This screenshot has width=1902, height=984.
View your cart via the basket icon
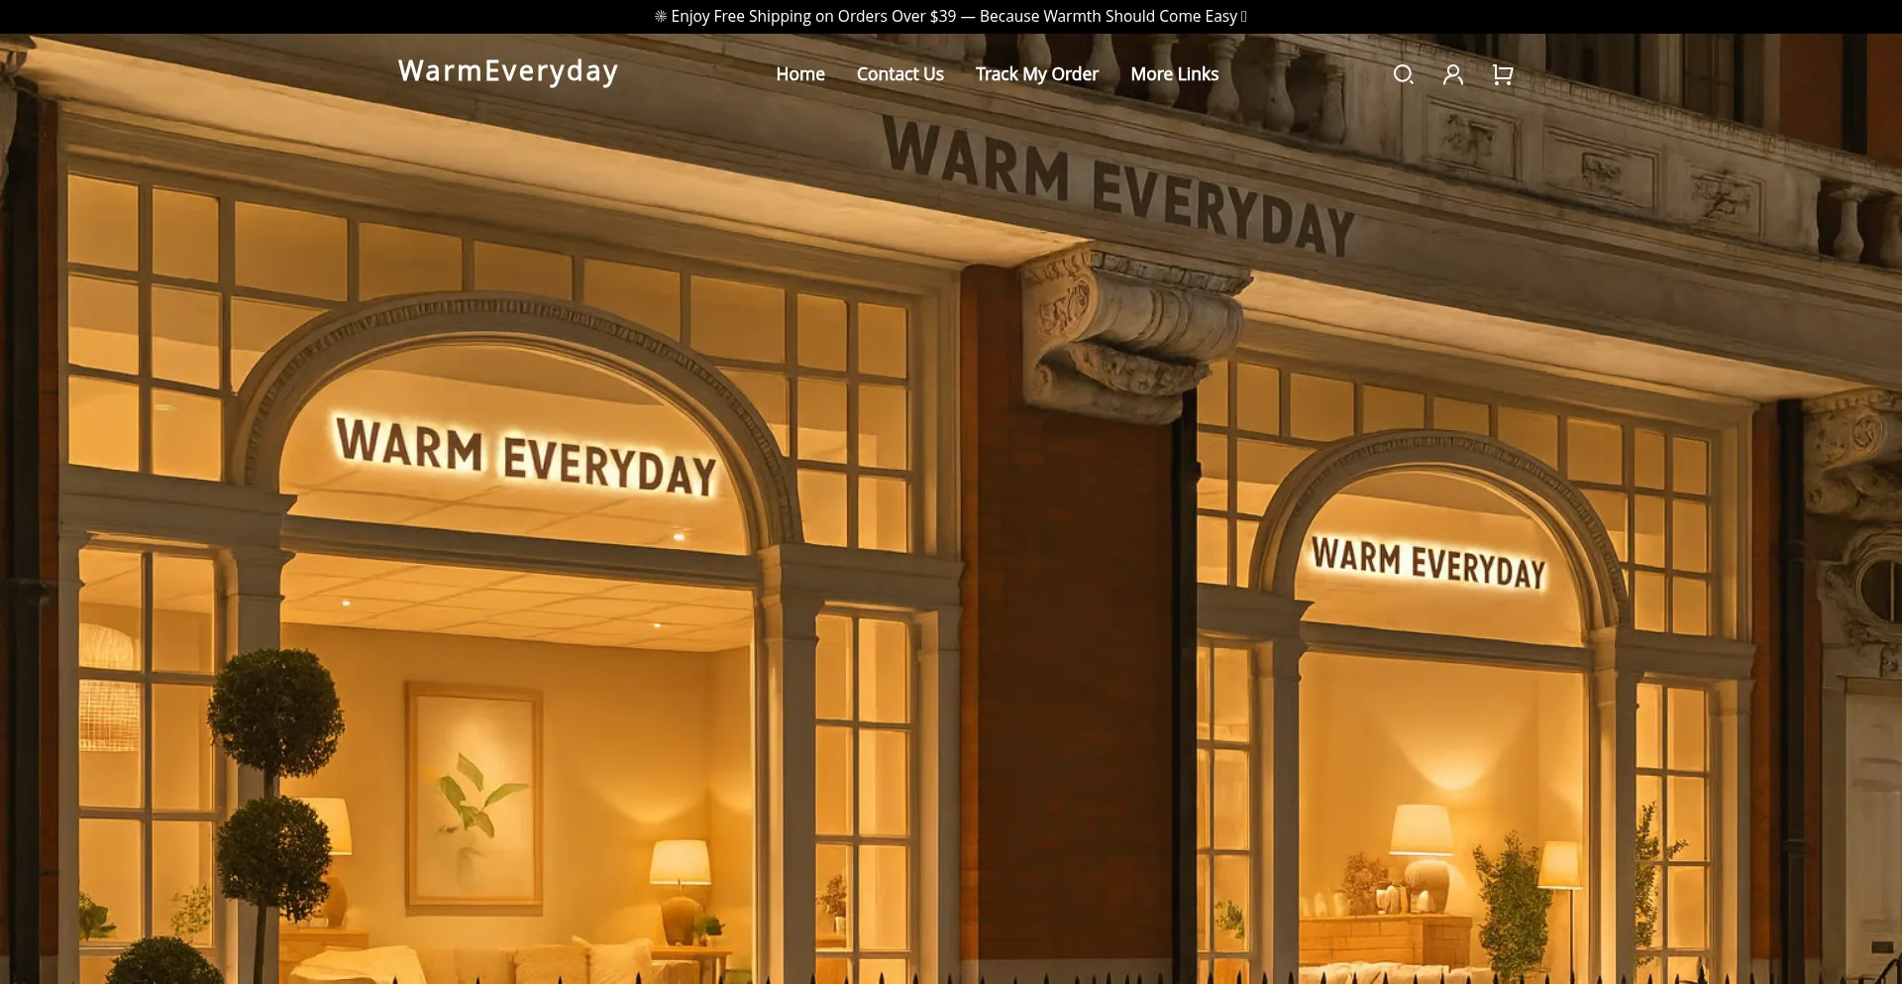click(1501, 73)
